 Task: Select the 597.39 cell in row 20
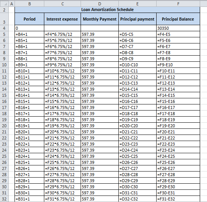pos(100,126)
